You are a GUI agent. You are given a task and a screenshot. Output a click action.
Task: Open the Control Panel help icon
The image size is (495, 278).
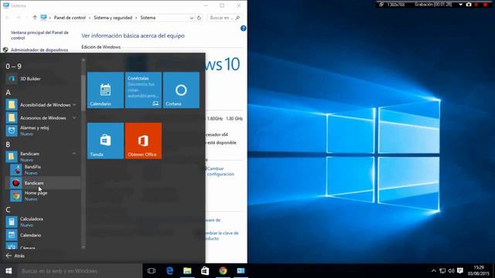point(243,29)
